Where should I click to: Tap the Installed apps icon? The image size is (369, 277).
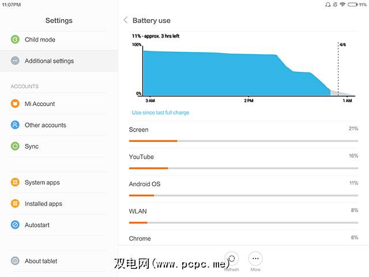click(x=15, y=204)
